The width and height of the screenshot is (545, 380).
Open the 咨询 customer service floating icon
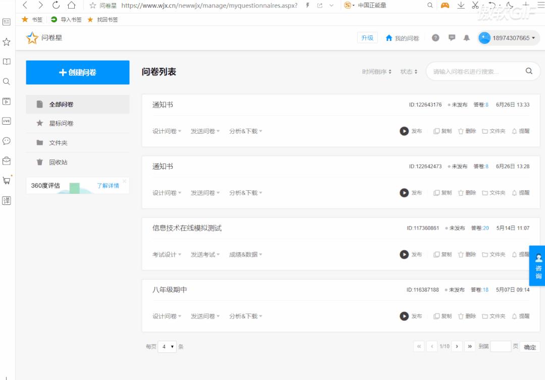(x=537, y=265)
